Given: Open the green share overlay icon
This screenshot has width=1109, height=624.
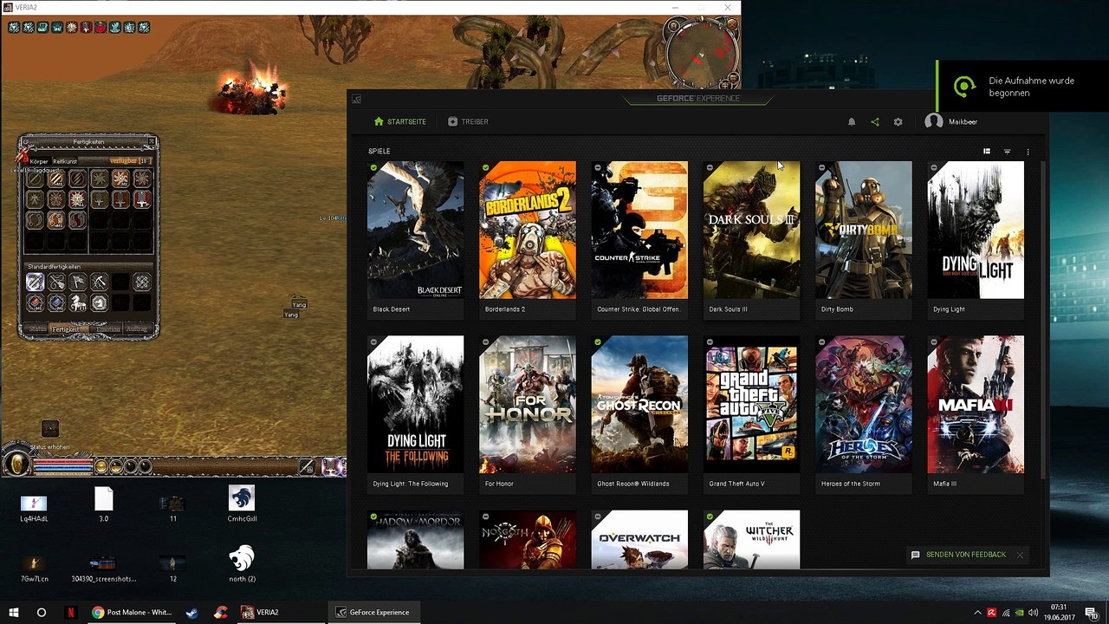Looking at the screenshot, I should pos(875,122).
